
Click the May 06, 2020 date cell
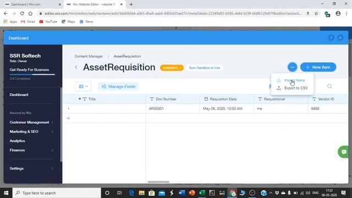coord(227,109)
